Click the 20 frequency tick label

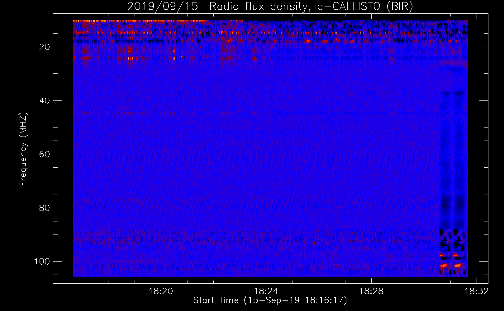pyautogui.click(x=45, y=47)
